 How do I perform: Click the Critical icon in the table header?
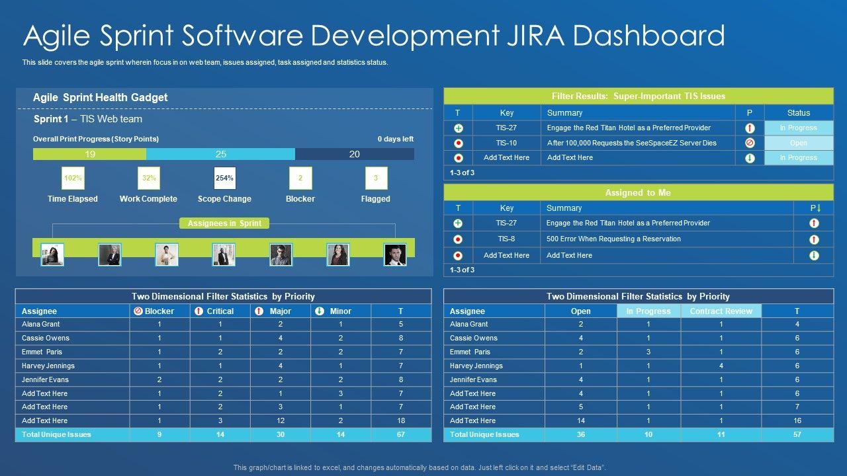coord(199,311)
